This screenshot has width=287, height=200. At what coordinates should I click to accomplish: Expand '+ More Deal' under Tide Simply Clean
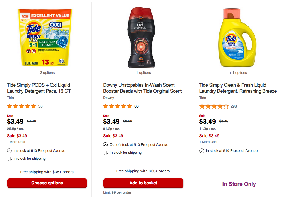click(x=208, y=142)
